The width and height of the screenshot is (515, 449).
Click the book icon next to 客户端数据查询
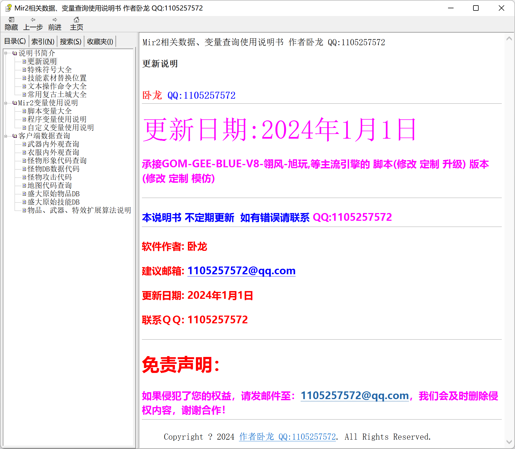coord(15,136)
